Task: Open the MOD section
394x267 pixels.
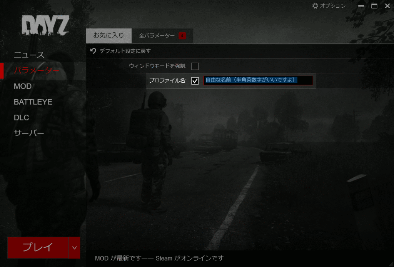Action: tap(23, 87)
